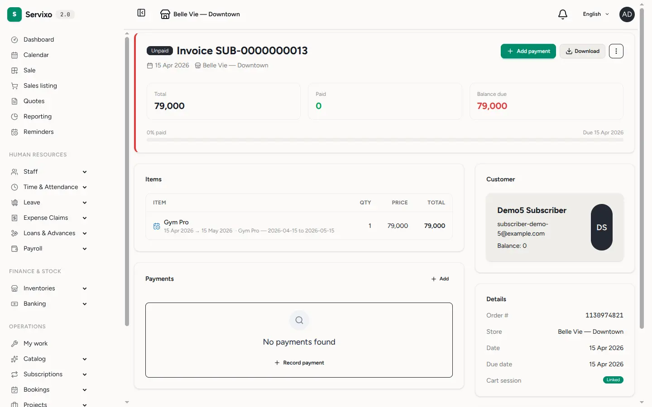
Task: Click the Bookings icon in the sidebar
Action: pos(14,390)
